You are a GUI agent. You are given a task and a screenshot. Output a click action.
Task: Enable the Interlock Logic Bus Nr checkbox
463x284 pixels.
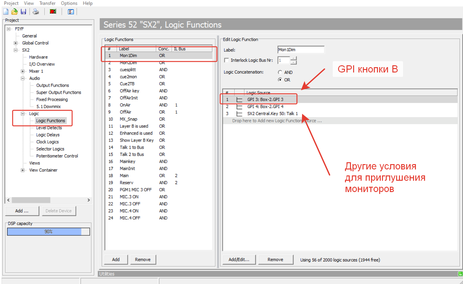tap(226, 60)
